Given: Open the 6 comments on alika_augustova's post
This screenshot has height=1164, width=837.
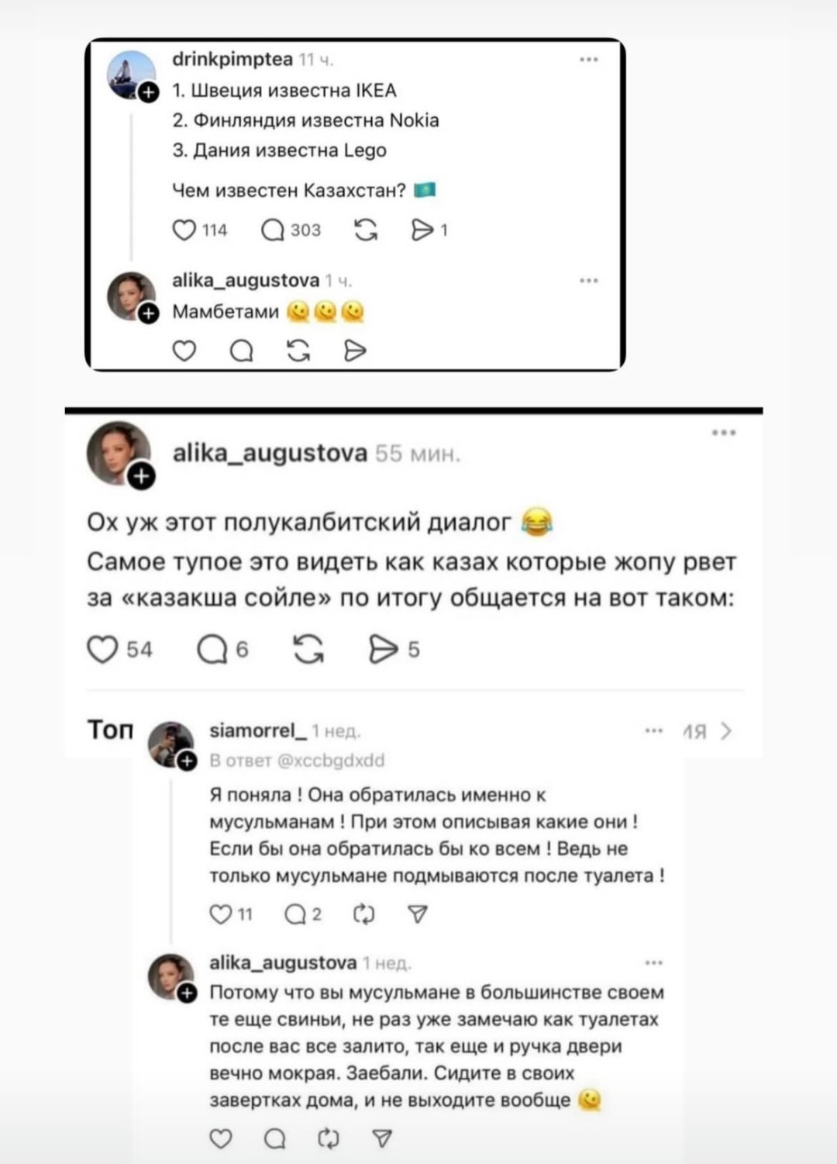Looking at the screenshot, I should [x=212, y=649].
